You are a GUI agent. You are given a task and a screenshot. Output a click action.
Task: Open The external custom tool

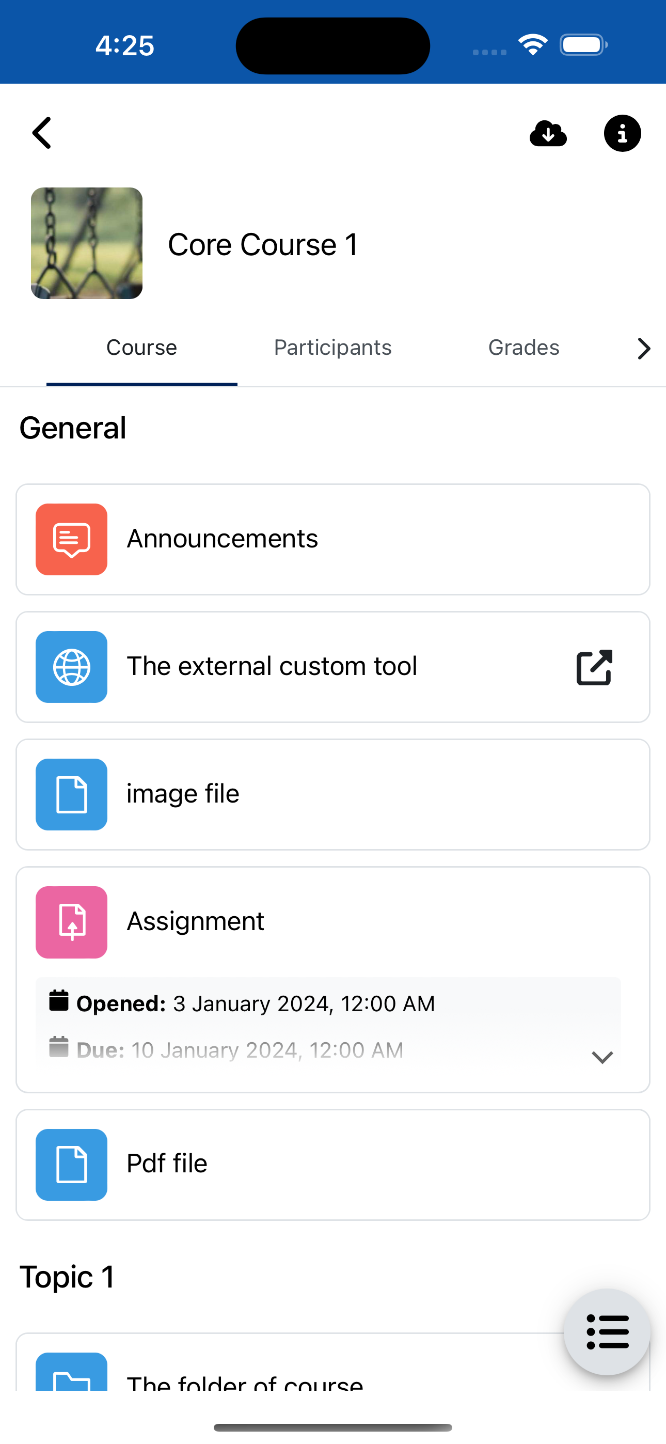[x=272, y=667]
